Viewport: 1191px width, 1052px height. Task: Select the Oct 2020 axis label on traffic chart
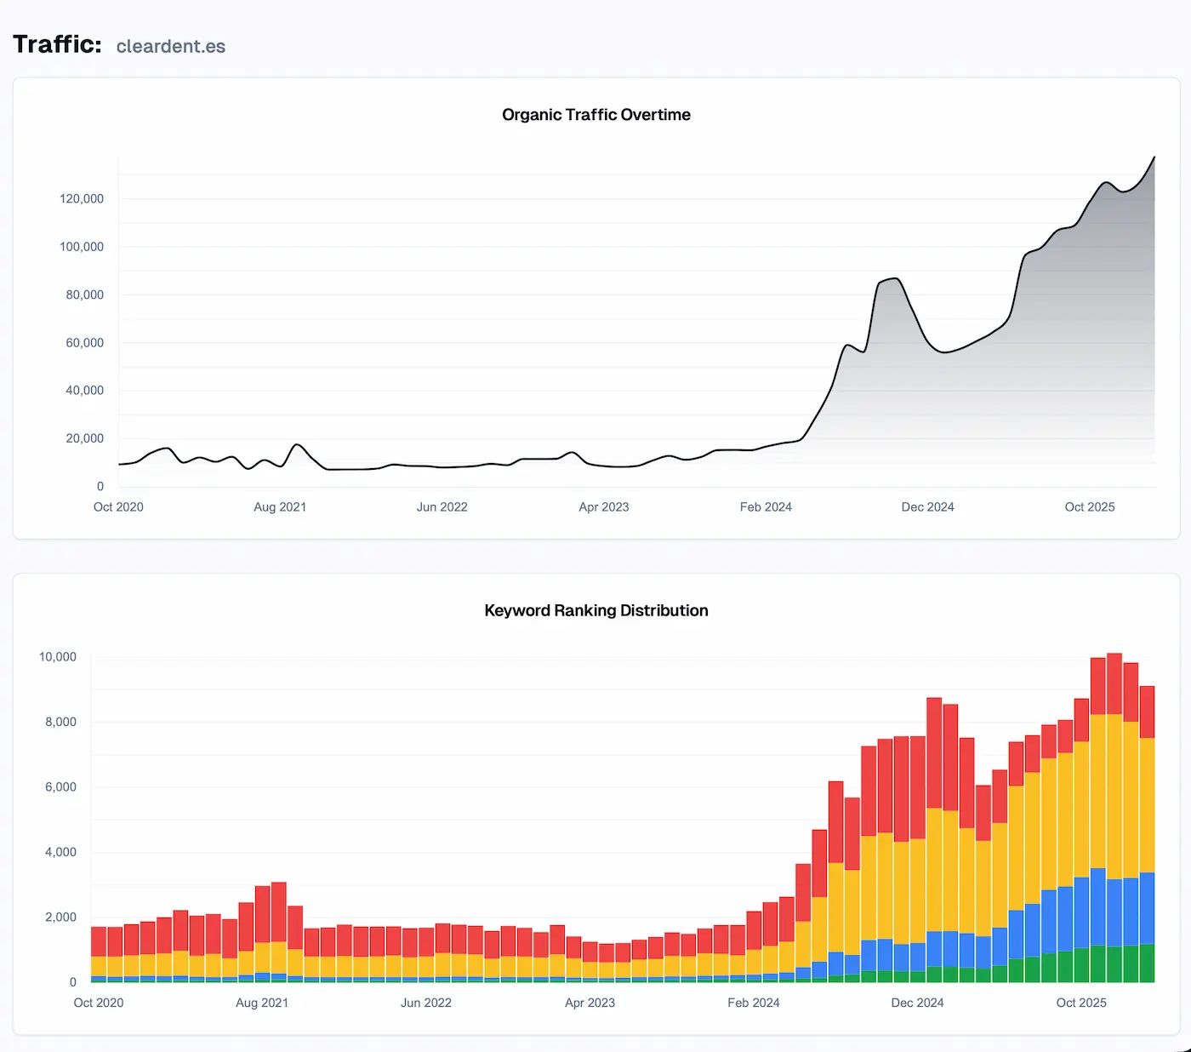click(x=117, y=506)
